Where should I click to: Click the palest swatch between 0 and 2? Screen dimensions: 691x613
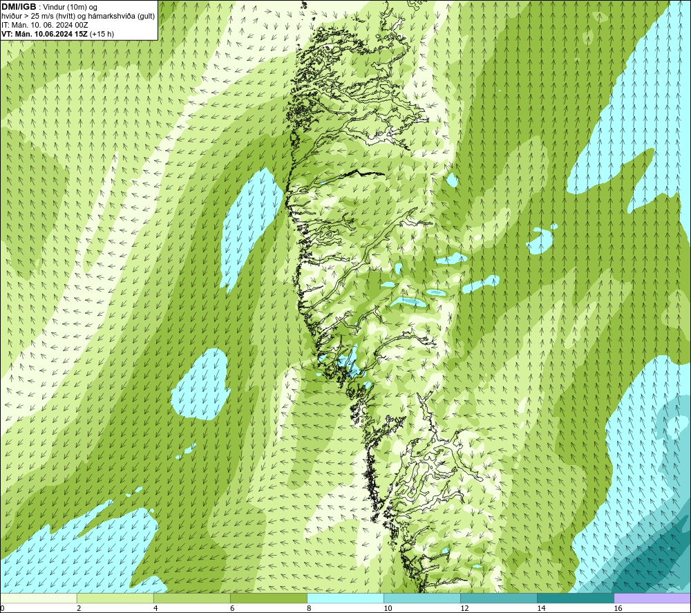coord(38,598)
